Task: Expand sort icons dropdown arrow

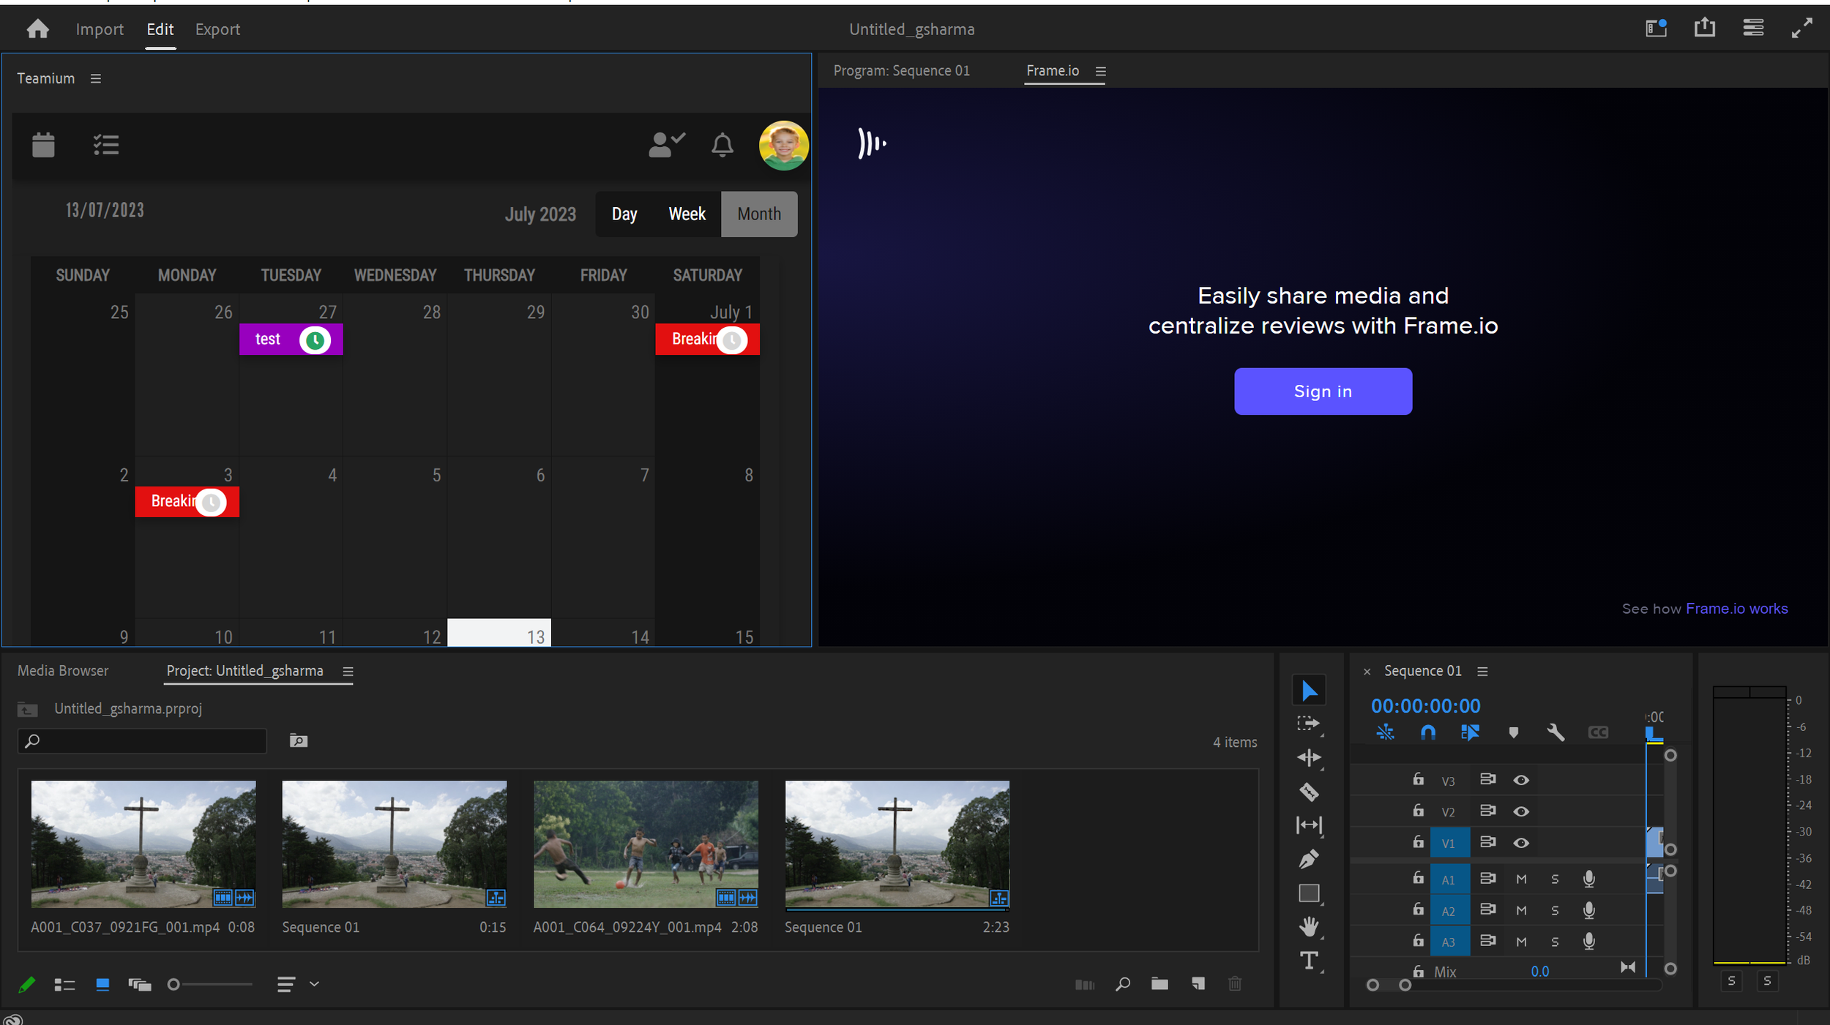Action: (x=315, y=984)
